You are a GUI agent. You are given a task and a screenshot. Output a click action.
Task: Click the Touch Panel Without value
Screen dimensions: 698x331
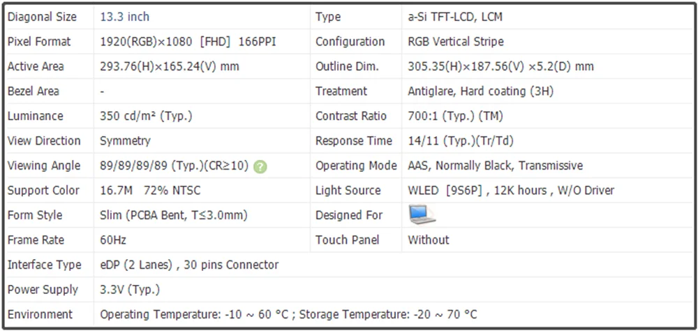pos(429,240)
